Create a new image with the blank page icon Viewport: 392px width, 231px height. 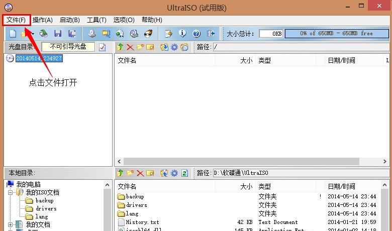click(13, 34)
